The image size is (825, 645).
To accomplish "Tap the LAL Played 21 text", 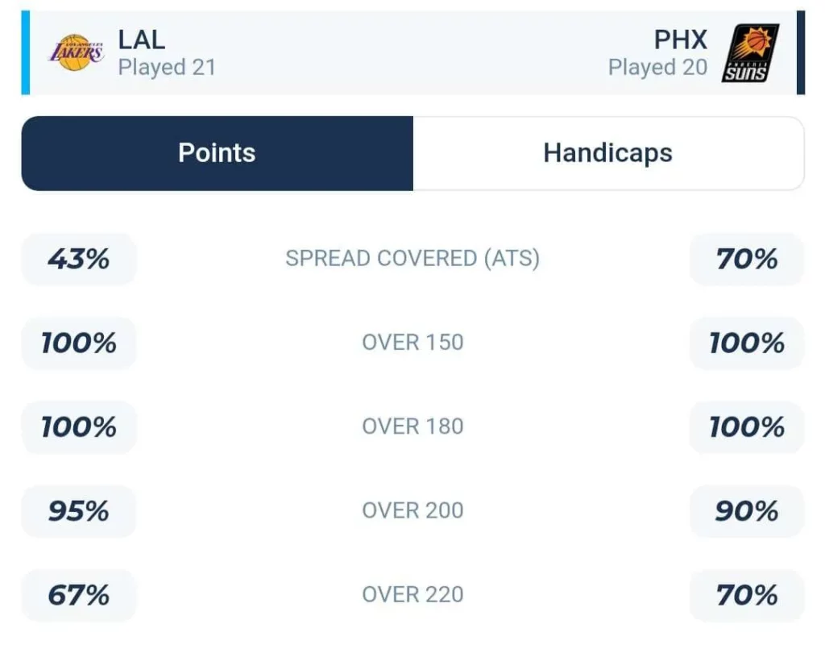I will pos(167,68).
